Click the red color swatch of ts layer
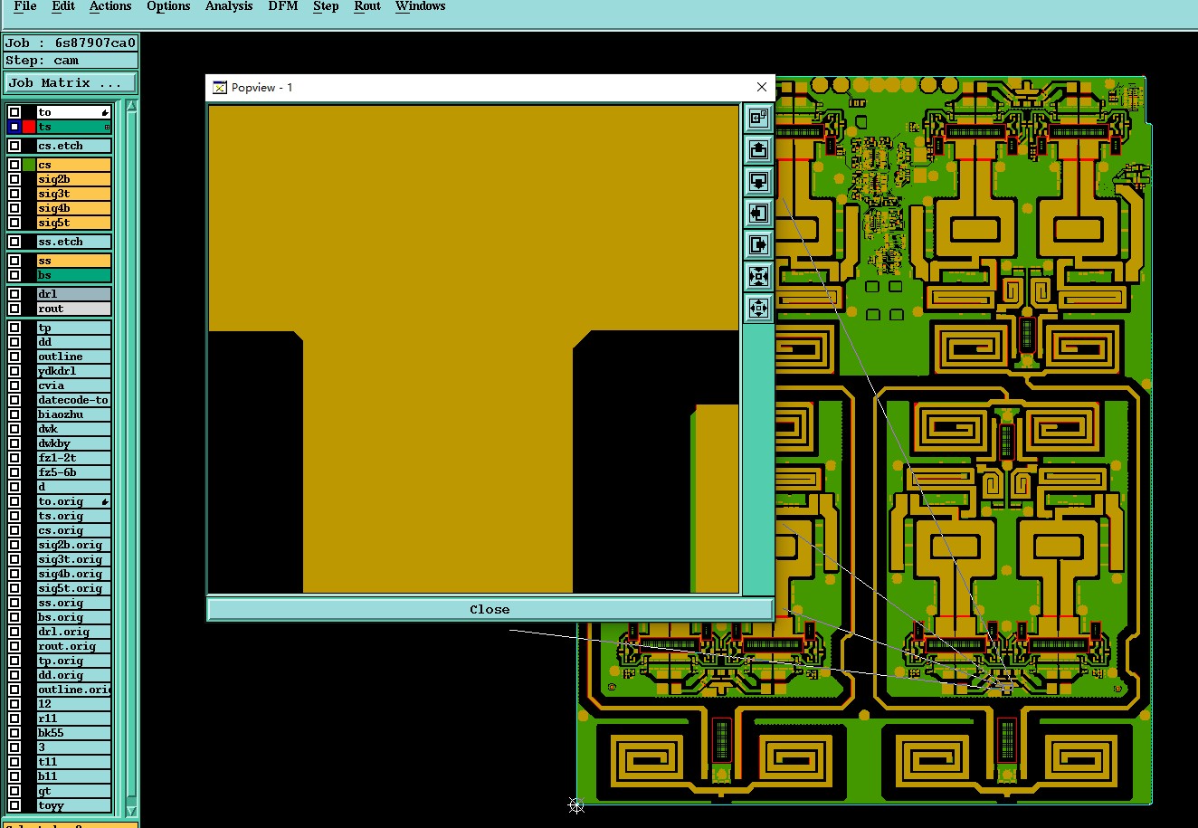1198x828 pixels. click(x=30, y=127)
